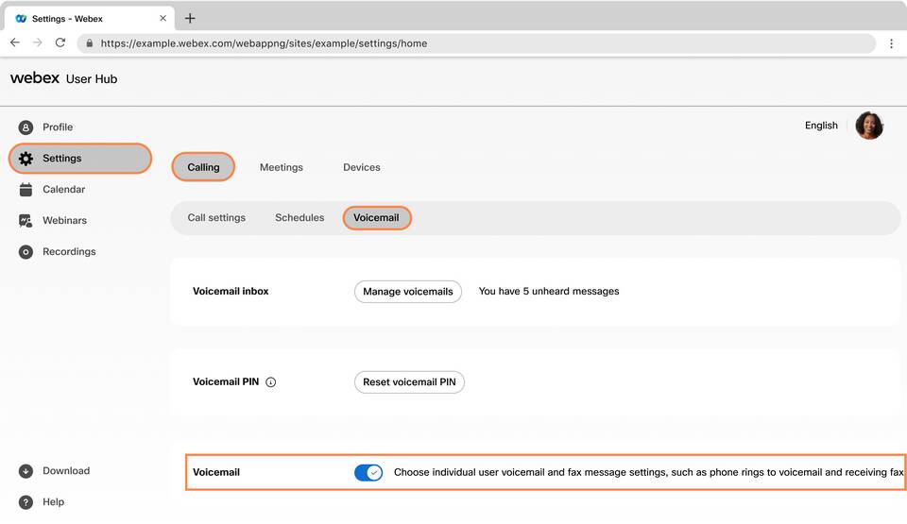Open the Schedules sub-tab
The width and height of the screenshot is (907, 524).
299,218
